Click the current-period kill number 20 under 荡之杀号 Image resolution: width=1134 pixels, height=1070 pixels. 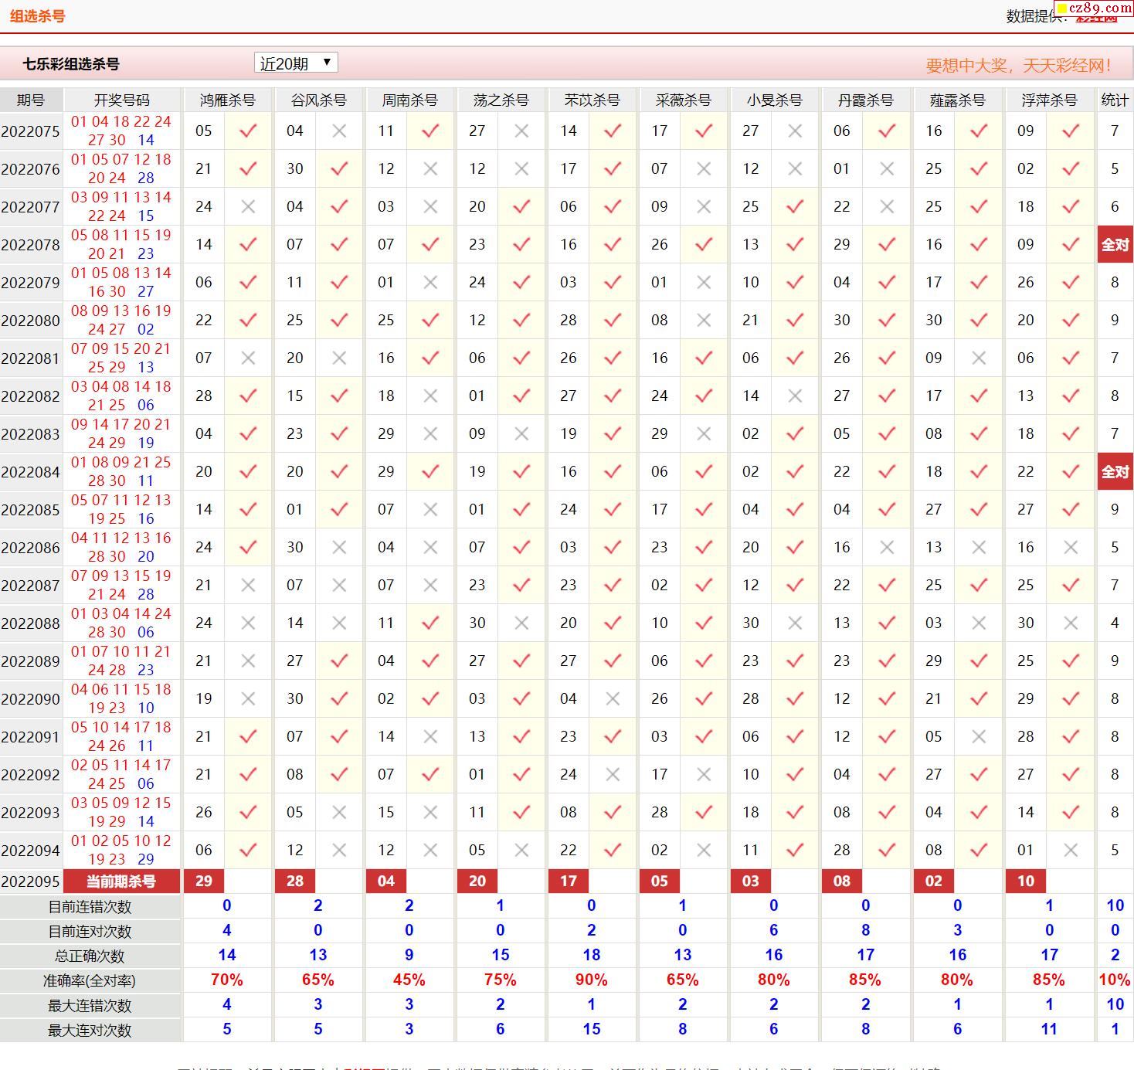point(477,881)
